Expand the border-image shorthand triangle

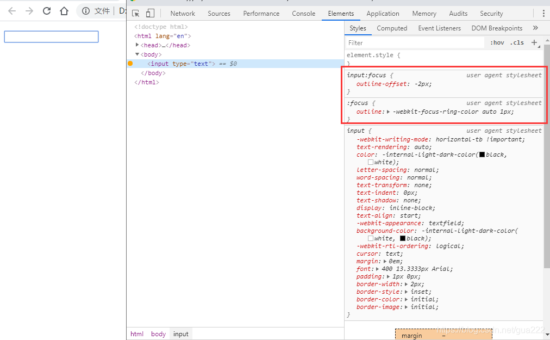[x=406, y=307]
